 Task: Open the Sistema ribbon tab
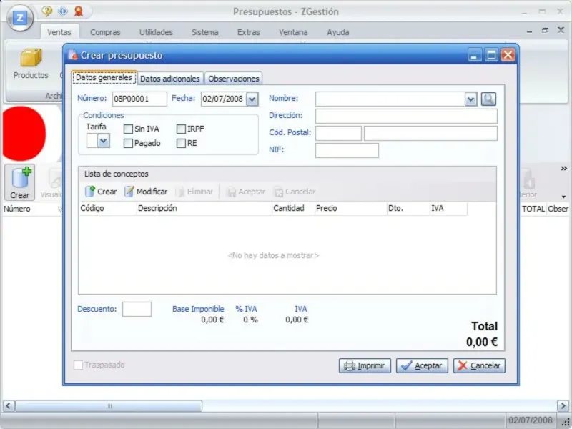click(x=204, y=32)
